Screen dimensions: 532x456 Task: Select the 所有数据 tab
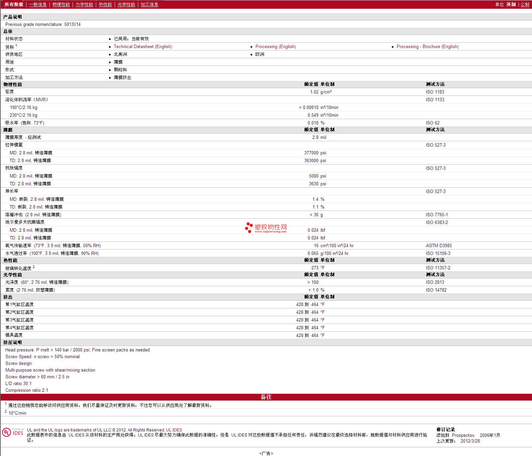(14, 4)
